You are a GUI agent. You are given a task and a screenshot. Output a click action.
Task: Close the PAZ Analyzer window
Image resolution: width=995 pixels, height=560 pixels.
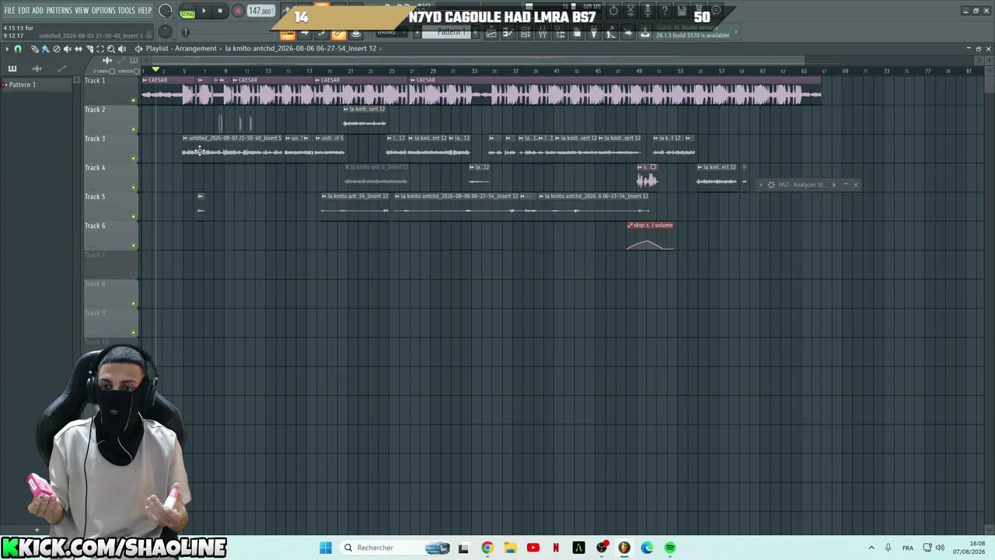(855, 184)
